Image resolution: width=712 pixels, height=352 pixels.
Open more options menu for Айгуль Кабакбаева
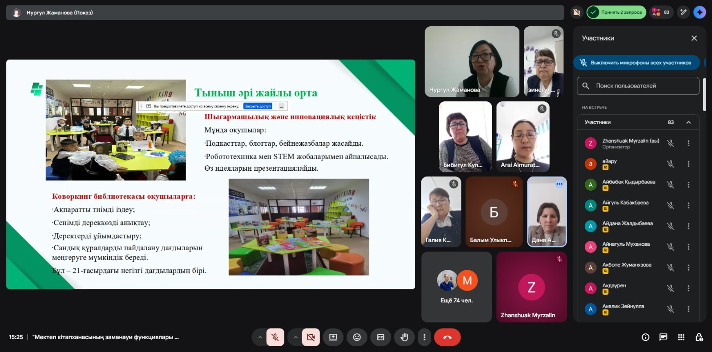pyautogui.click(x=688, y=205)
